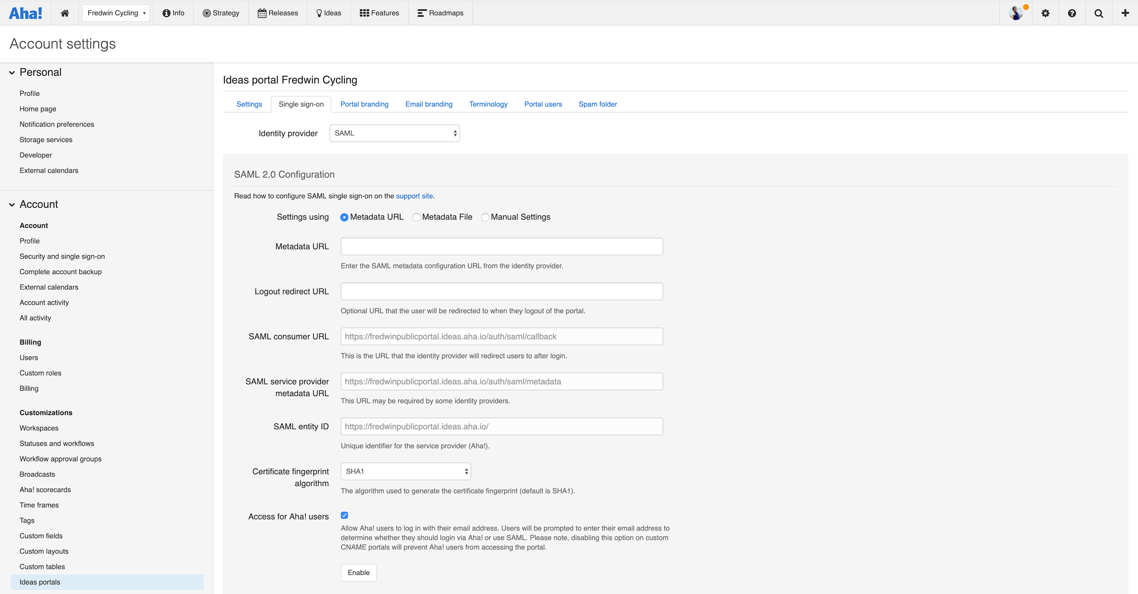This screenshot has height=594, width=1138.
Task: Click the Enable button
Action: [358, 572]
